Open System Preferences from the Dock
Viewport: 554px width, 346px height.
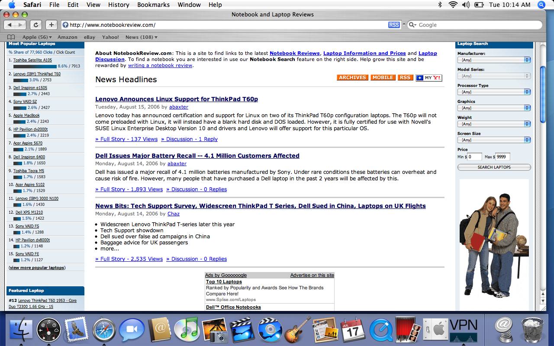coord(435,330)
